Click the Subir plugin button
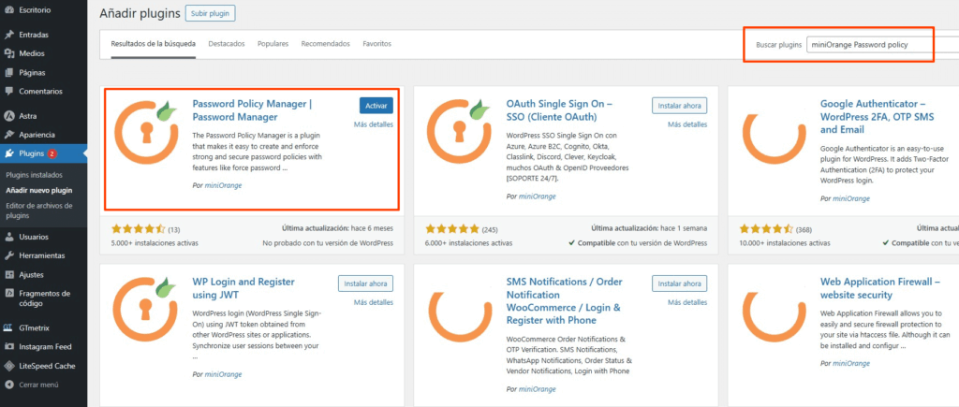 (211, 13)
